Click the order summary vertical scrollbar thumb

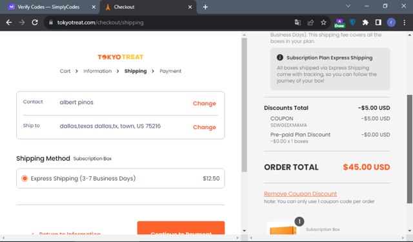tap(410, 149)
